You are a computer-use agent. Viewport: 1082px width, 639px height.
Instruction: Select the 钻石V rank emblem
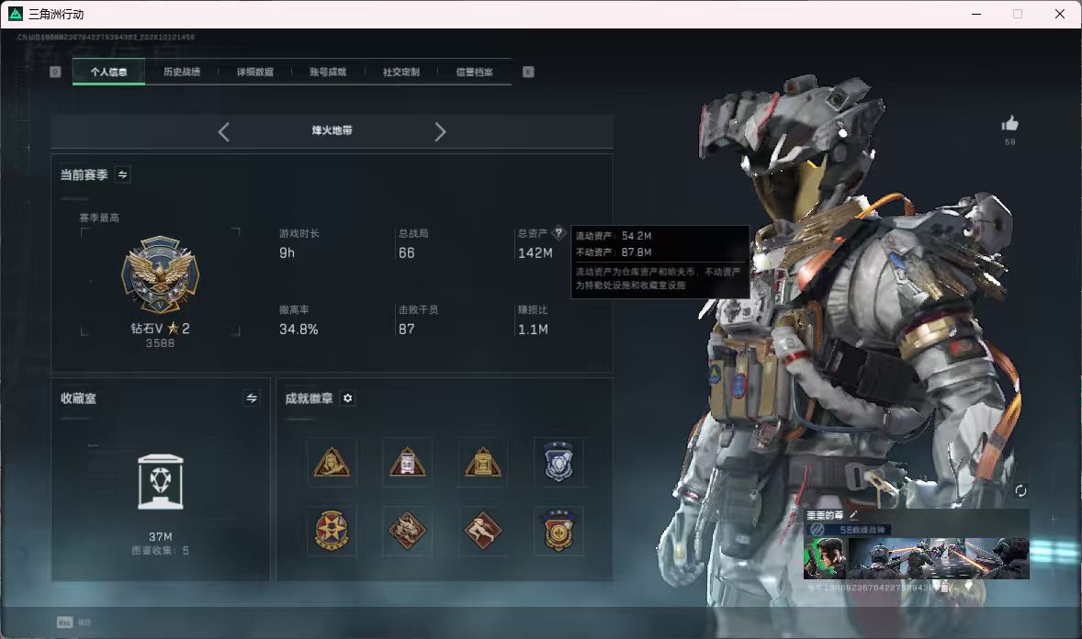pos(160,275)
